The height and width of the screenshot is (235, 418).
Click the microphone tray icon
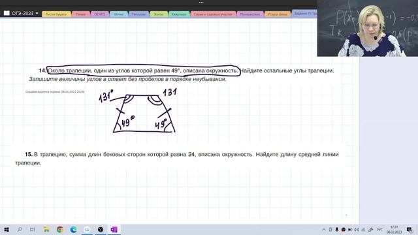[337, 229]
